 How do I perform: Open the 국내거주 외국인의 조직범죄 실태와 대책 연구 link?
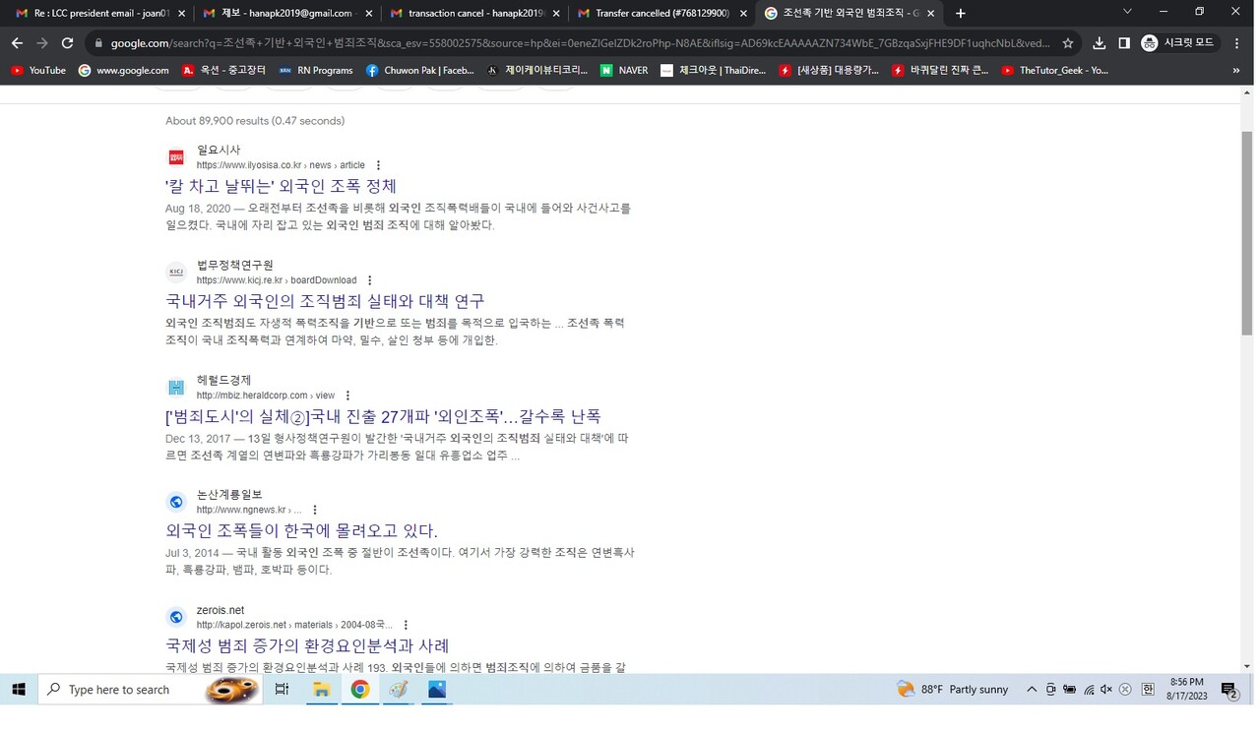click(325, 301)
